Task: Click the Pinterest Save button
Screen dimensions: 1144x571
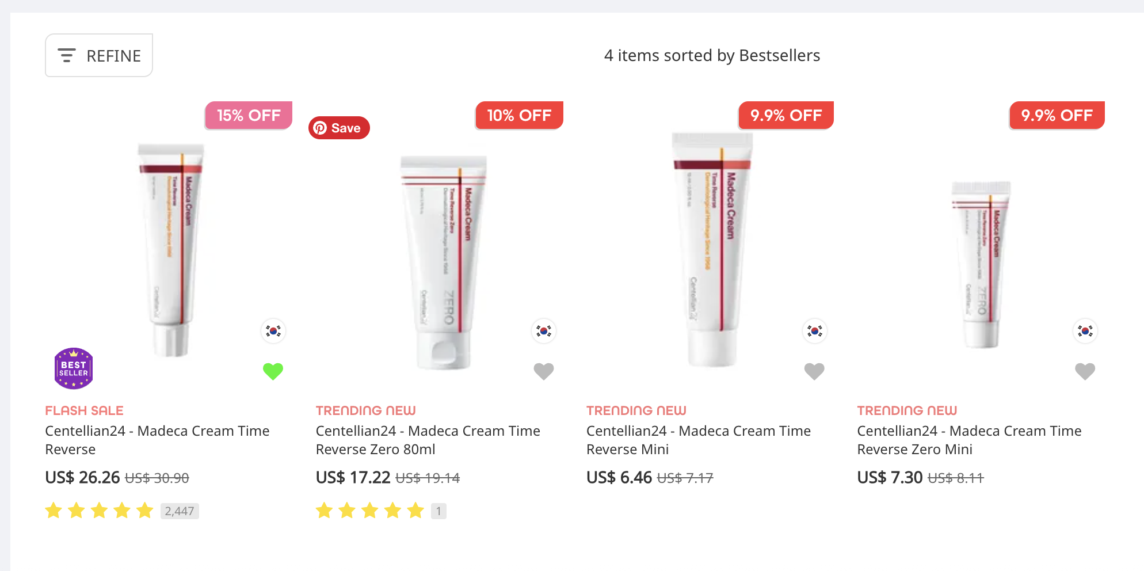Action: [x=339, y=128]
